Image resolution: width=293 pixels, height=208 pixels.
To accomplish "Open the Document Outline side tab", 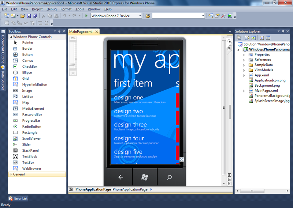I will tap(3, 49).
